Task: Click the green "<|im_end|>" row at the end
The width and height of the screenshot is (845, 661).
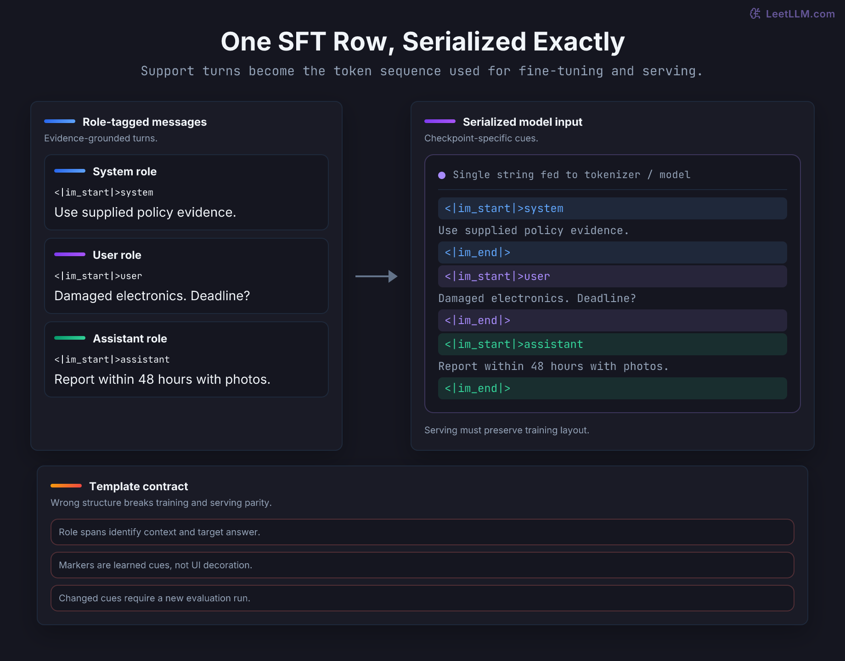Action: pos(612,388)
